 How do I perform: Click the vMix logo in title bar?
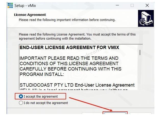pos(10,5)
